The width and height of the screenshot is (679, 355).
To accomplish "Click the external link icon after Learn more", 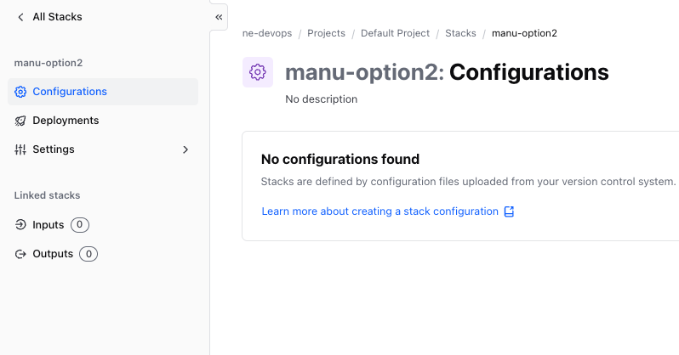I will 509,211.
